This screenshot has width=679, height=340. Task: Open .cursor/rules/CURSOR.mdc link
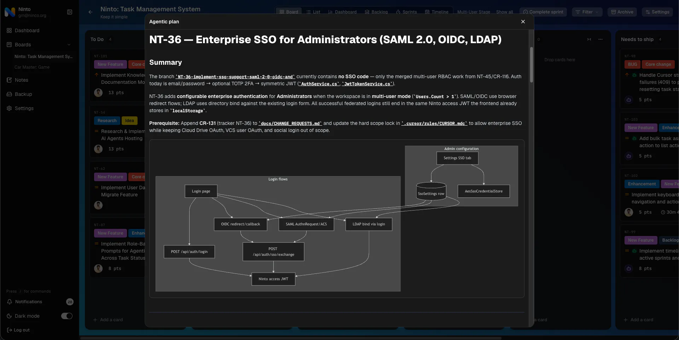point(434,123)
